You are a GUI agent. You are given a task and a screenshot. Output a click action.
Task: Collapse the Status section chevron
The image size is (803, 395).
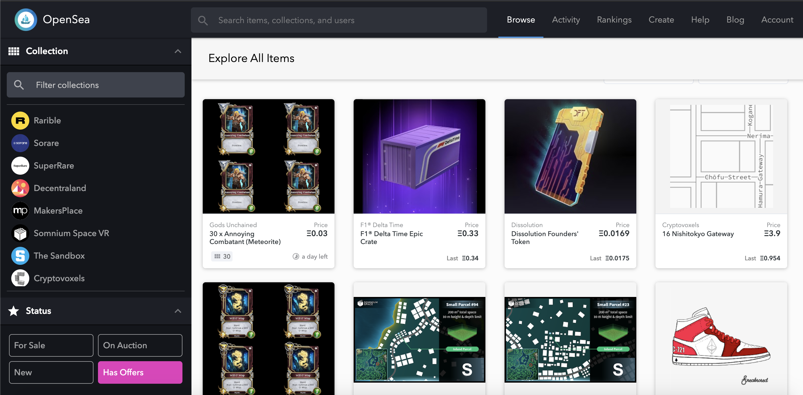[178, 311]
